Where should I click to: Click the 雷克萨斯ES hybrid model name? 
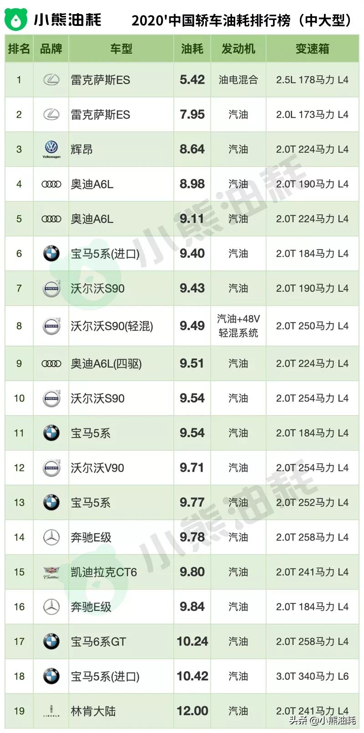pos(101,80)
